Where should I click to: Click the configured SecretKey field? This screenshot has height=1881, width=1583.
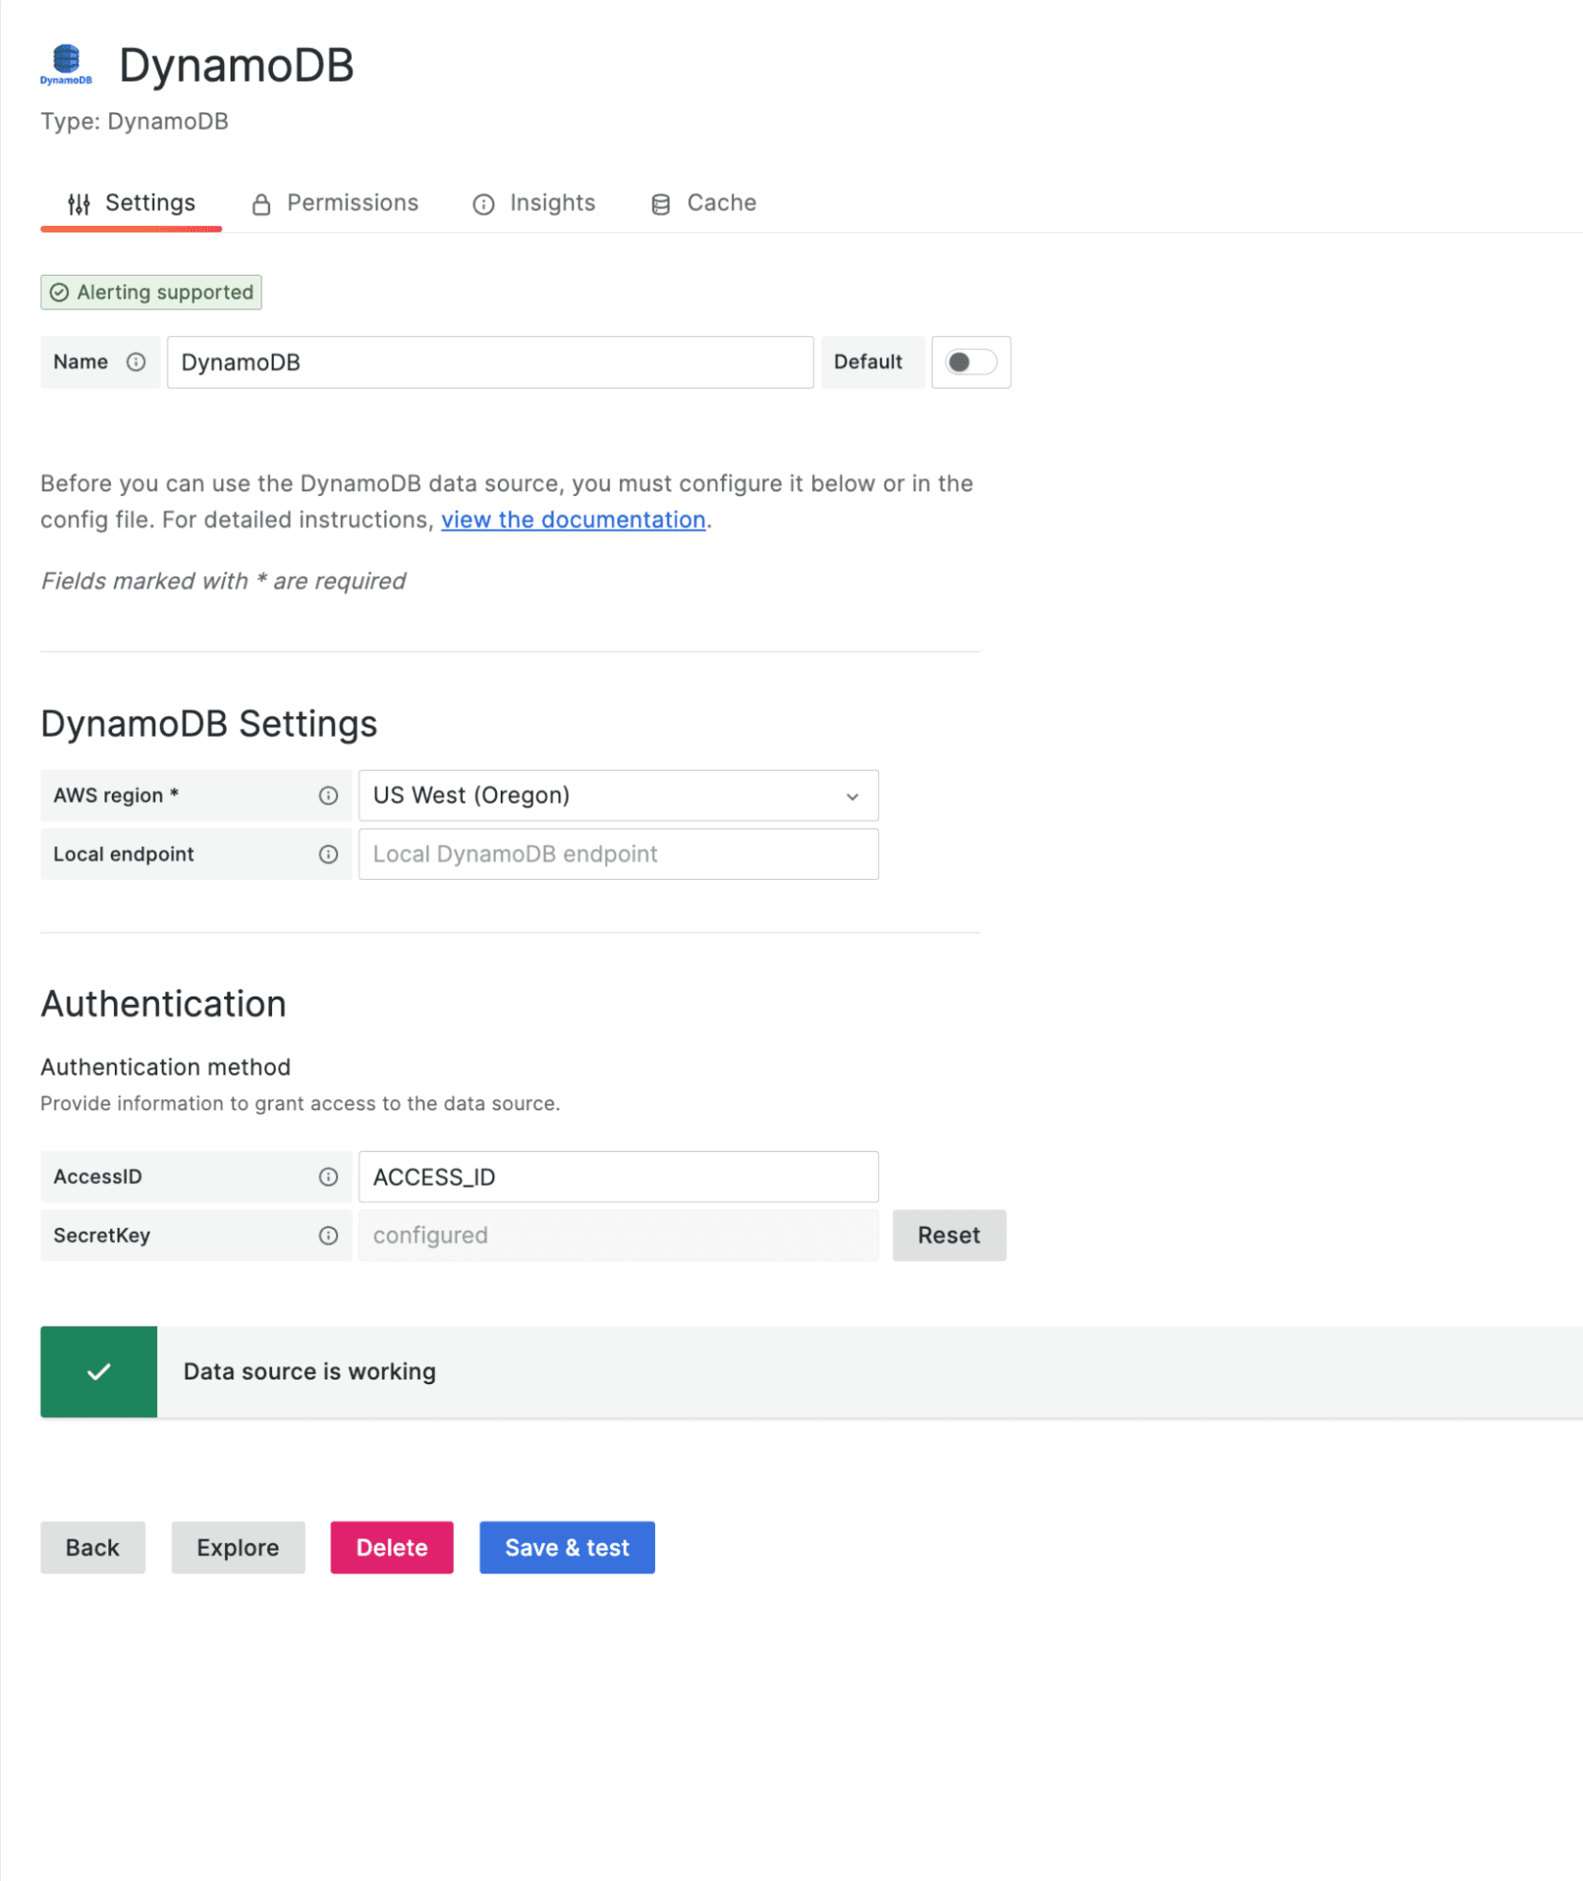(x=618, y=1235)
